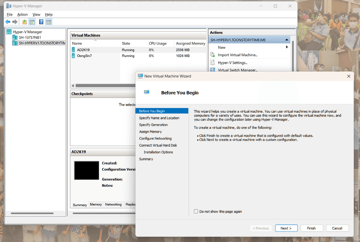Expand the New submenu arrow in Actions
The height and width of the screenshot is (242, 360).
pyautogui.click(x=287, y=47)
